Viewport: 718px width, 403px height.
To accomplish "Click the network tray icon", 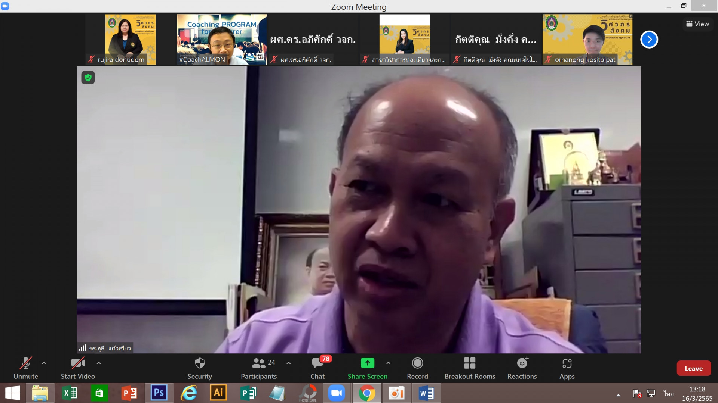I will pos(651,393).
